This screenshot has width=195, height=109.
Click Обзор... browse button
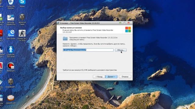coord(121,50)
